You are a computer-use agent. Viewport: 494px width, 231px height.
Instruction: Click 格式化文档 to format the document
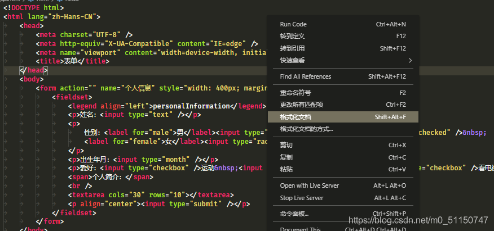pos(343,117)
